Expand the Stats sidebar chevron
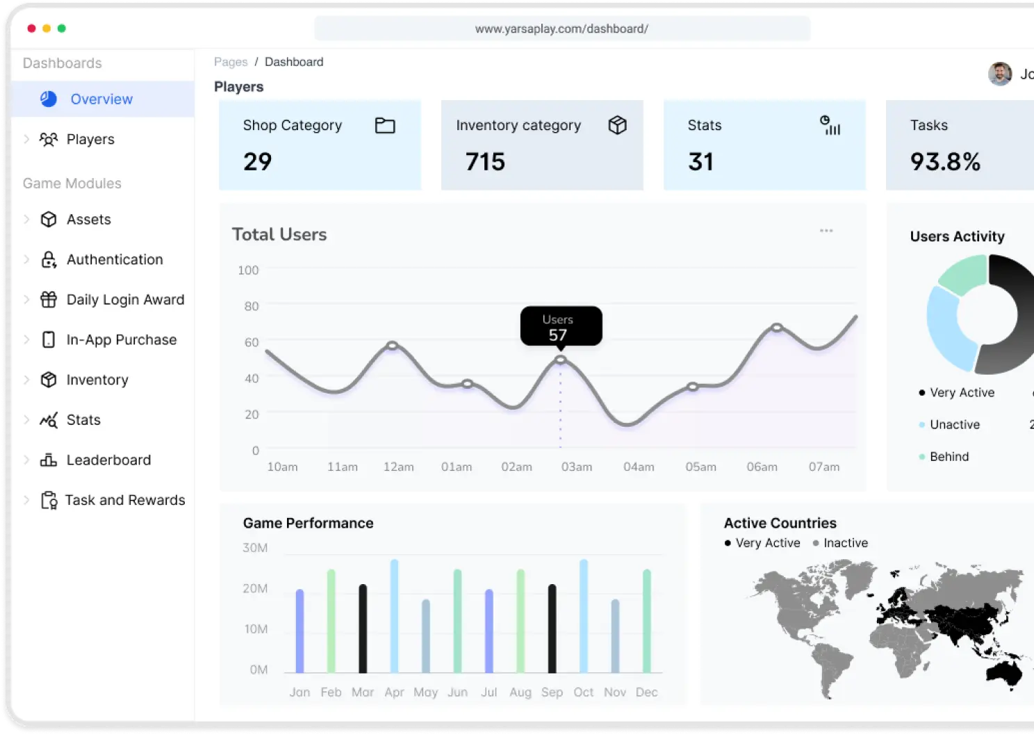The image size is (1034, 735). click(26, 420)
